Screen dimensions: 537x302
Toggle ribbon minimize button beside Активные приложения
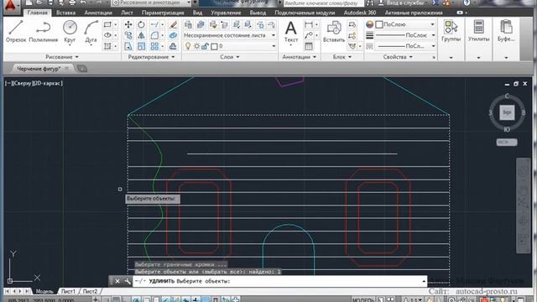460,13
